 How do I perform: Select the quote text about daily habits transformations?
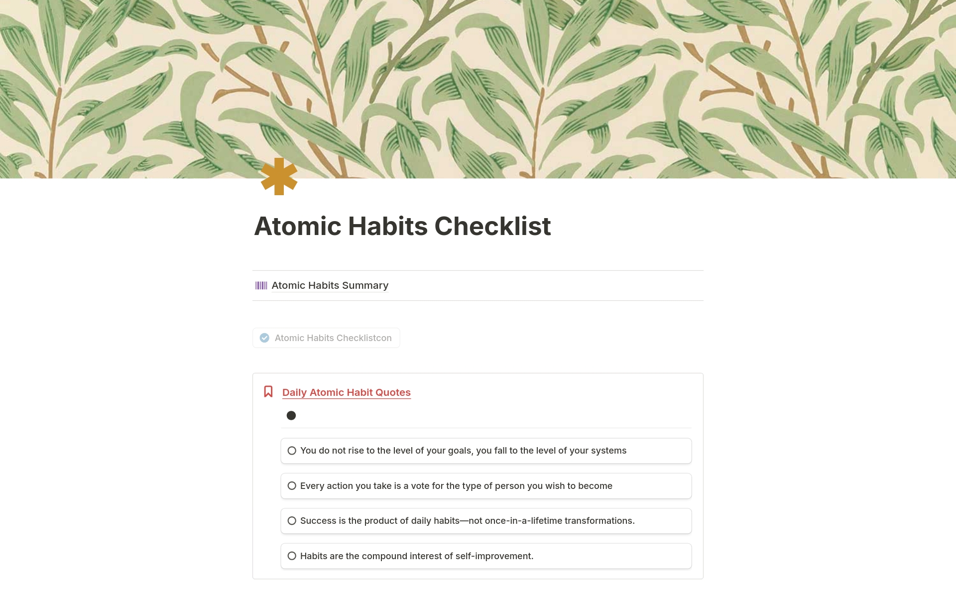point(467,520)
